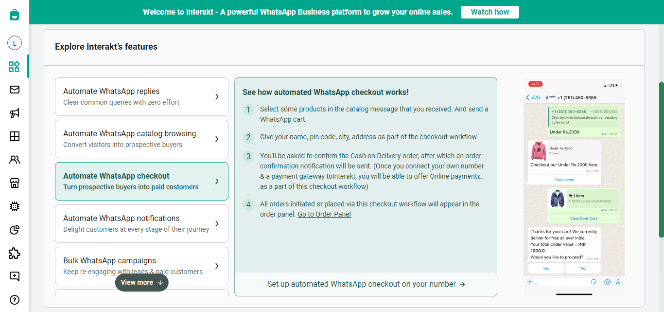This screenshot has width=664, height=312.
Task: Expand the Automate WhatsApp notifications card
Action: pos(141,223)
